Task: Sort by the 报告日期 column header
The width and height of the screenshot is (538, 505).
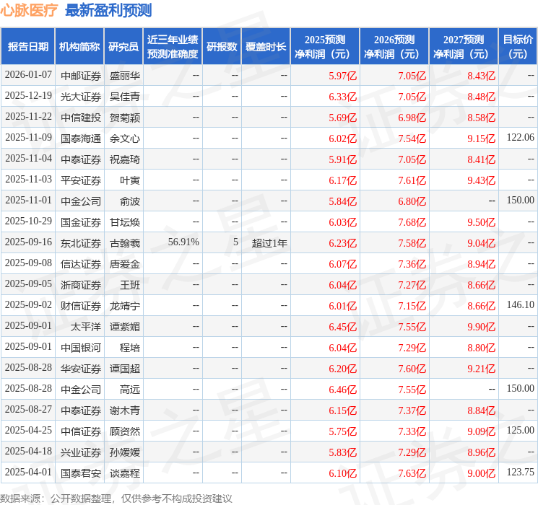Action: (x=28, y=47)
